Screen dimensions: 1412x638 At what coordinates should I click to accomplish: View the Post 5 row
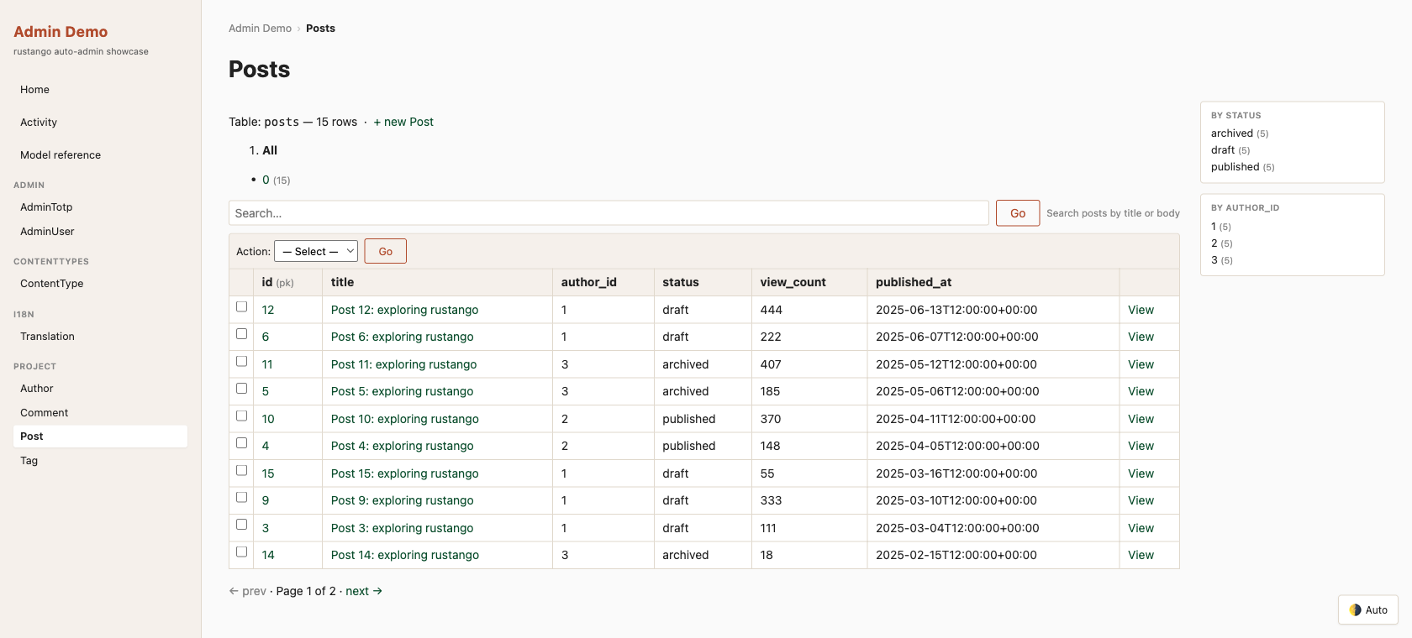tap(1141, 391)
